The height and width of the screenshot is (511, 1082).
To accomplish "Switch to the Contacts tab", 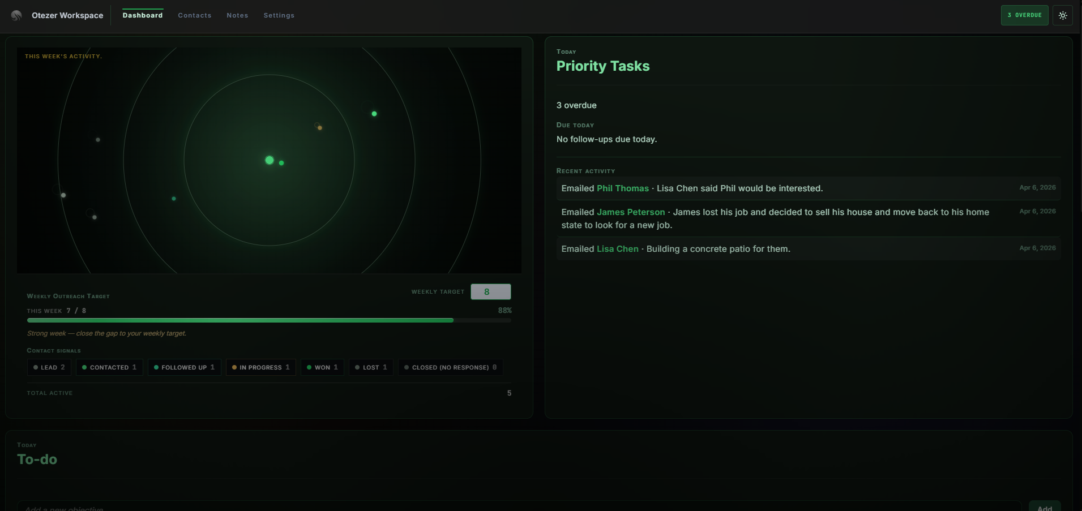I will pyautogui.click(x=194, y=15).
